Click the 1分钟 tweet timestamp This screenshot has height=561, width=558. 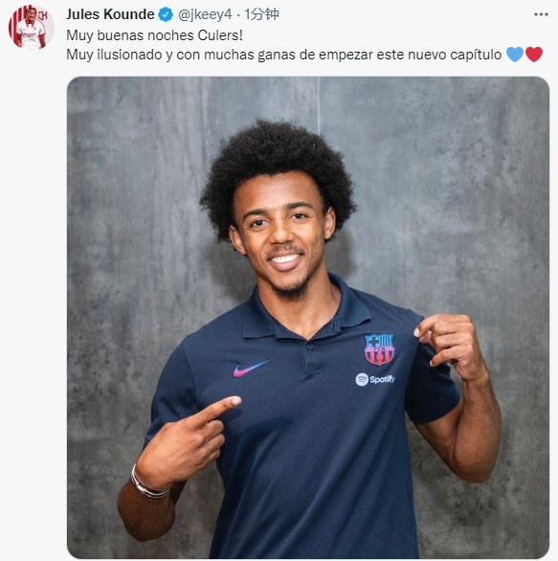tap(261, 14)
